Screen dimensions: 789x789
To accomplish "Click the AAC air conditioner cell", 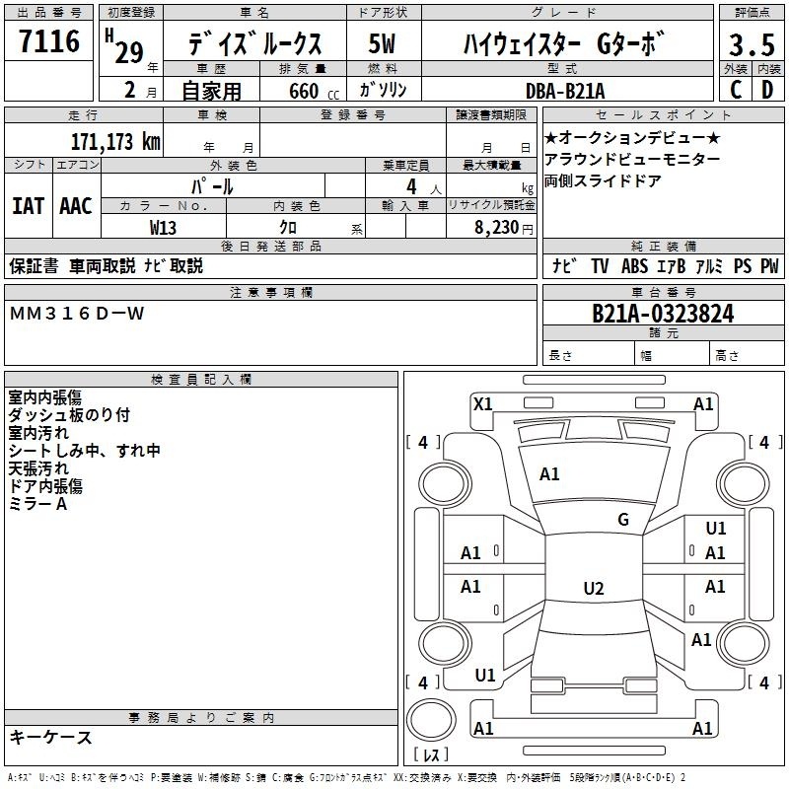I will (x=76, y=205).
